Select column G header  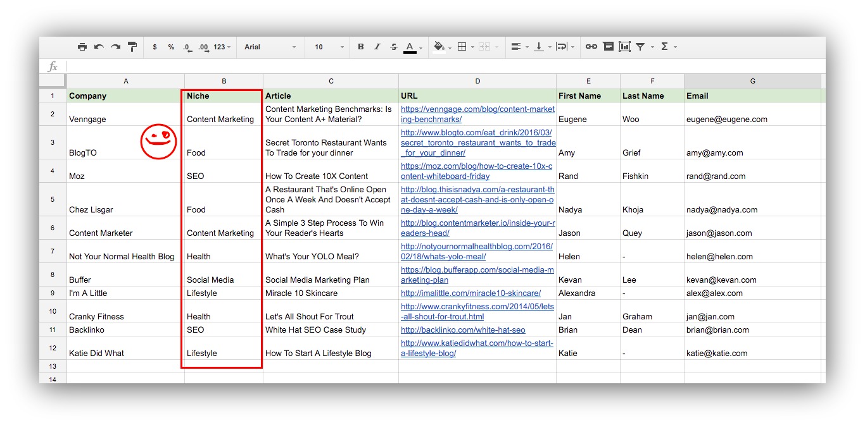pos(752,82)
